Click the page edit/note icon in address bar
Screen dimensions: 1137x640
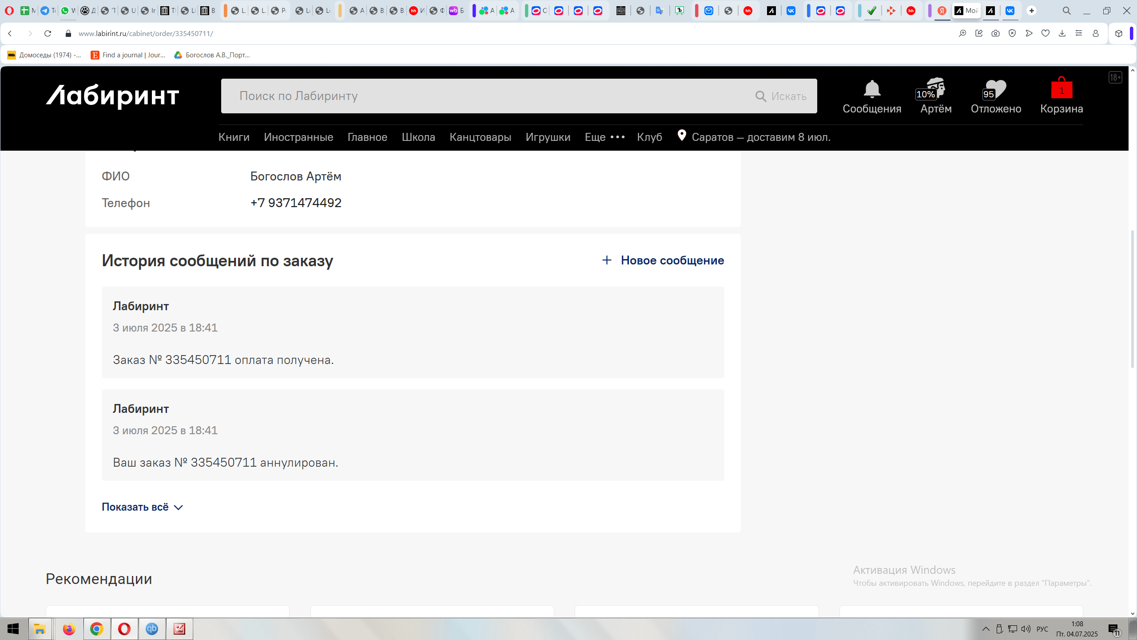979,33
